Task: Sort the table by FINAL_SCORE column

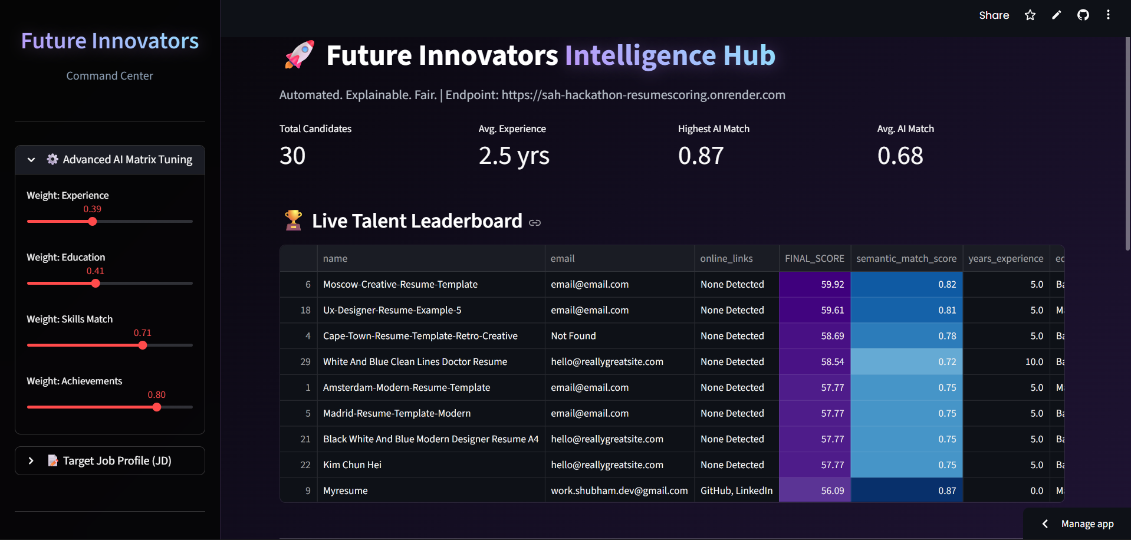Action: tap(814, 258)
